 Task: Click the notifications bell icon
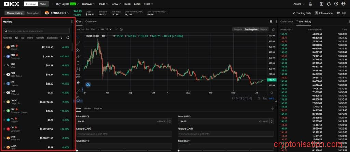(x=328, y=4)
